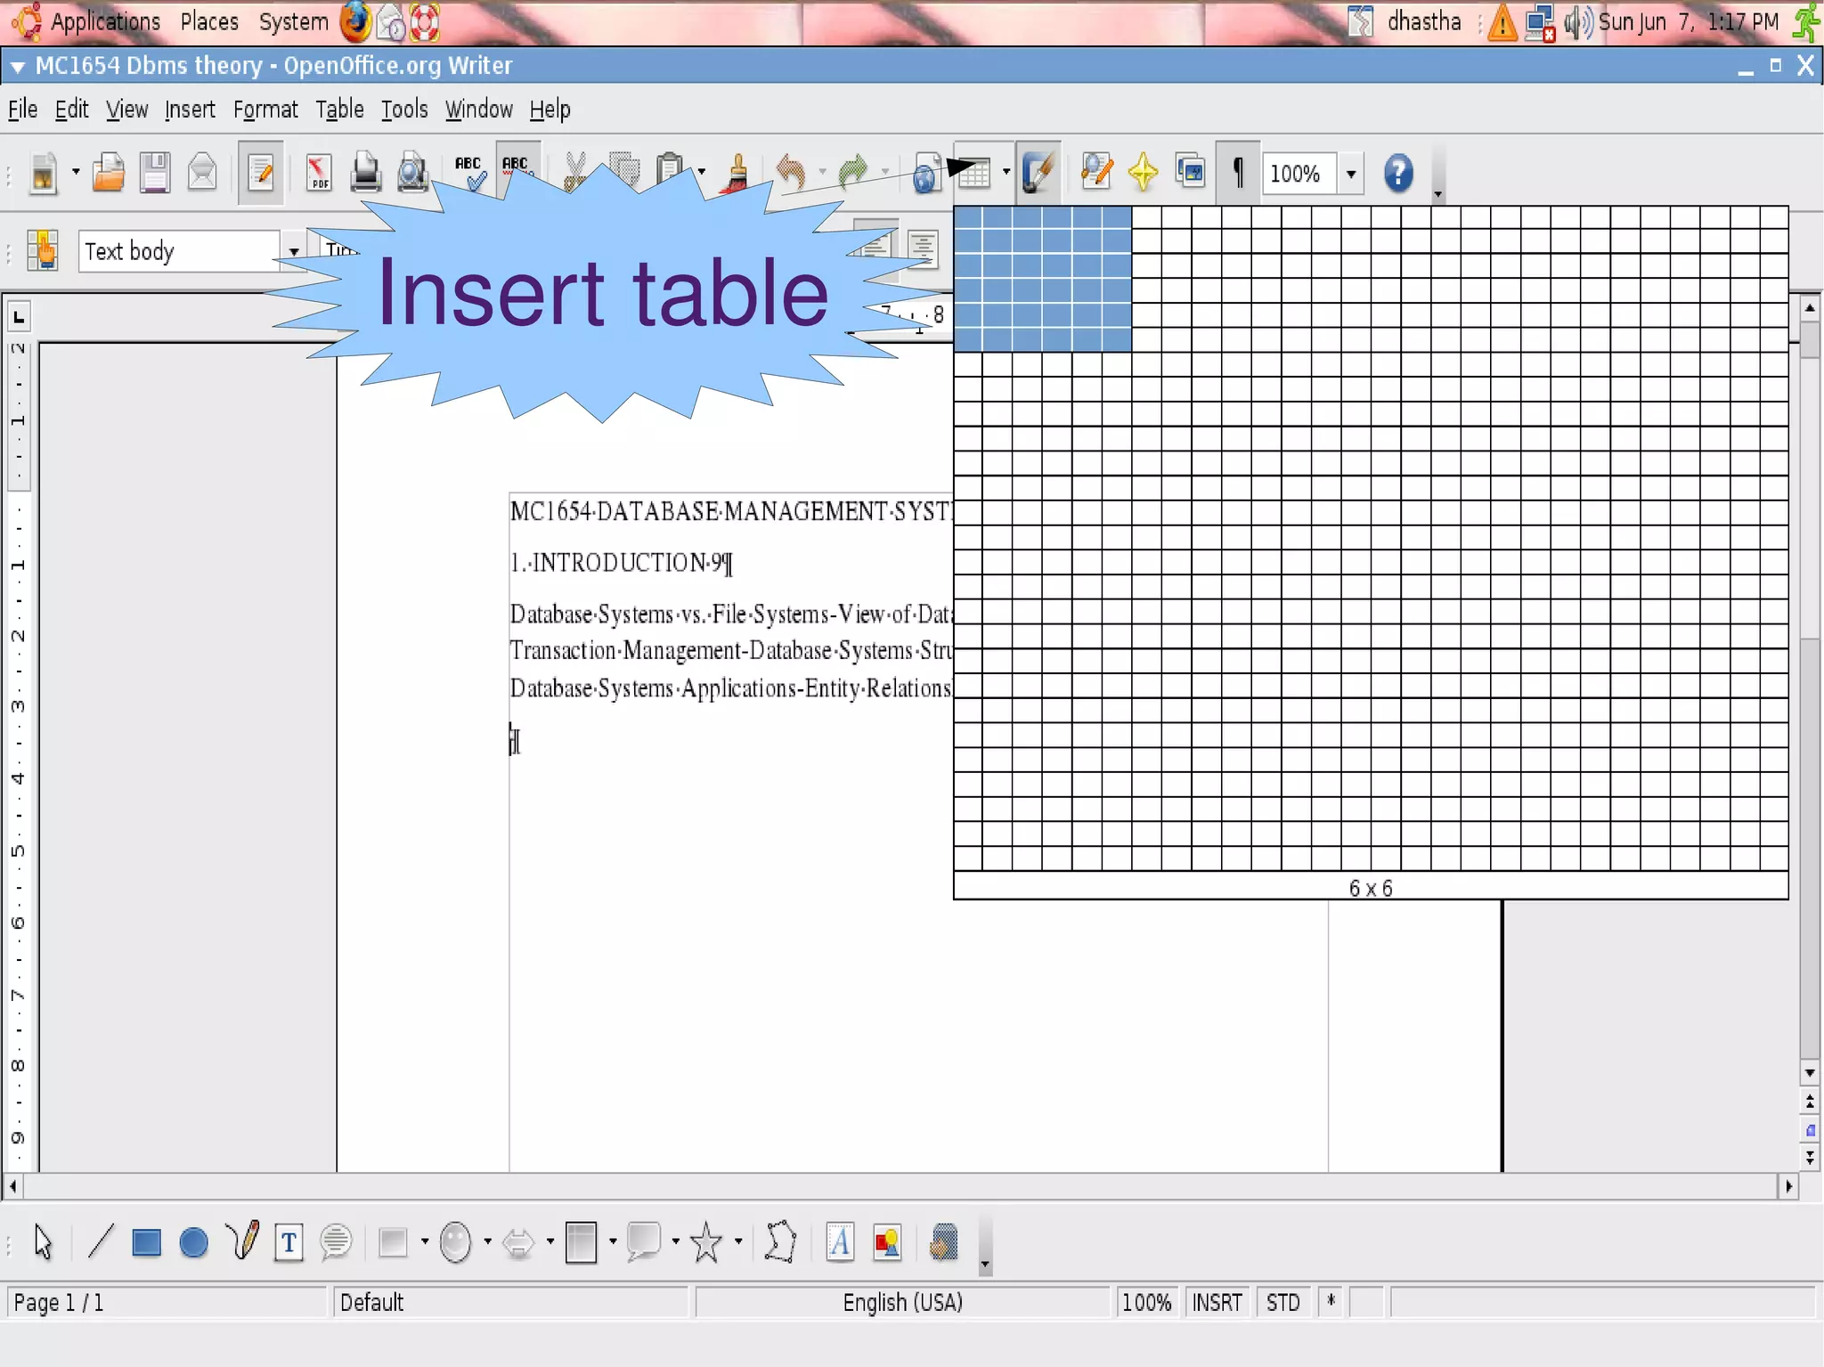This screenshot has height=1367, width=1824.
Task: Open the Places menu in top panel
Action: click(x=209, y=21)
